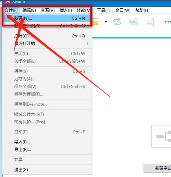Select 打印(P) menu entry
Viewport: 171px width, 177px height.
(x=47, y=132)
